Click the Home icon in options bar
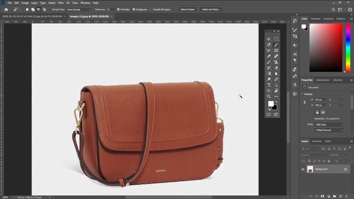354x199 pixels. pyautogui.click(x=6, y=9)
